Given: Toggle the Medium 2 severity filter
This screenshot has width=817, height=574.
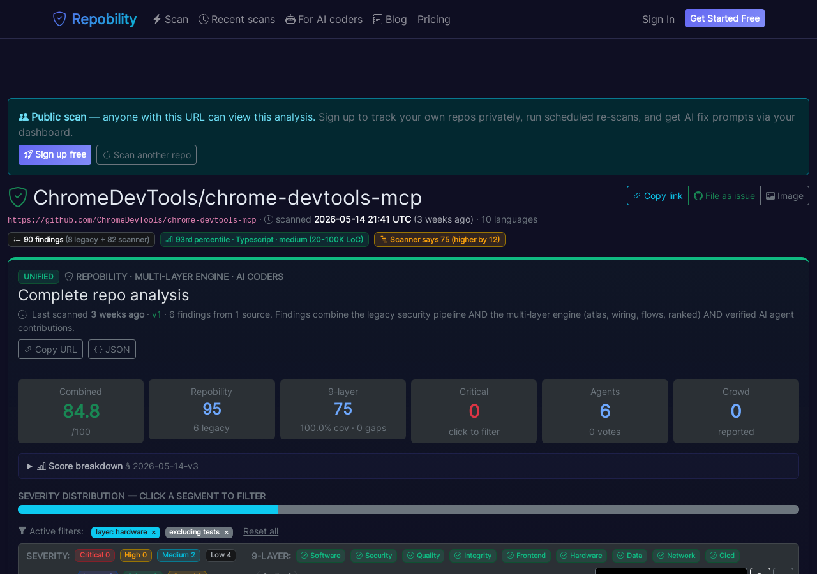Looking at the screenshot, I should pyautogui.click(x=179, y=556).
